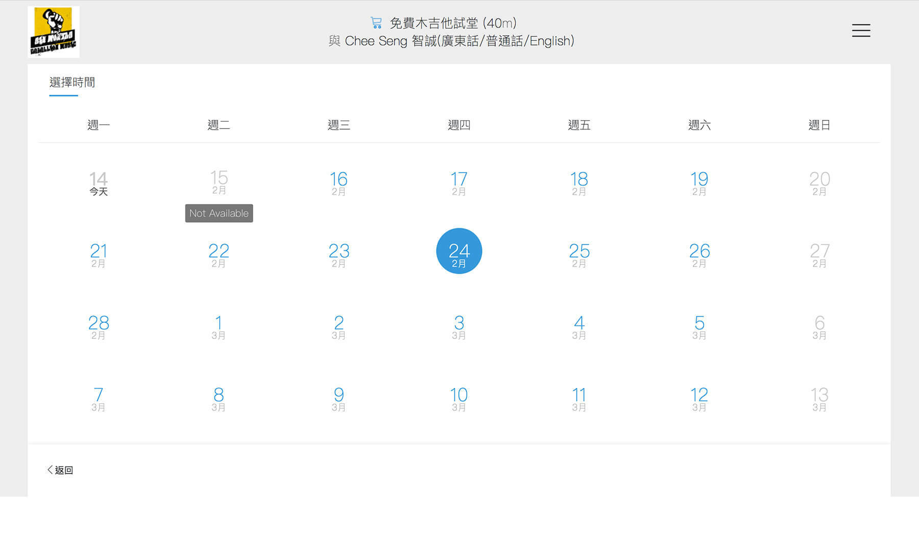Select February 22 on the calendar
Image resolution: width=919 pixels, height=559 pixels.
(x=219, y=255)
